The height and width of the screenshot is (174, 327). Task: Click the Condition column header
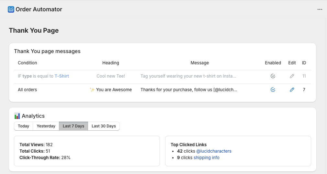[28, 63]
